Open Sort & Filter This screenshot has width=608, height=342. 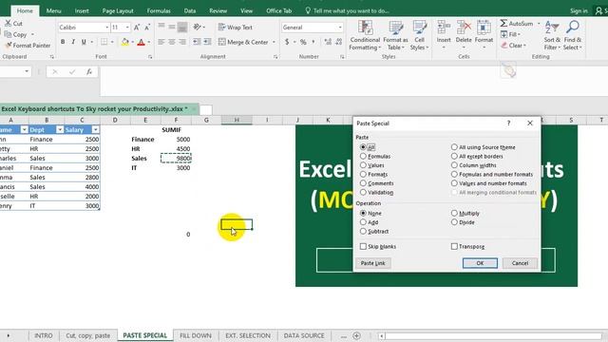552,36
